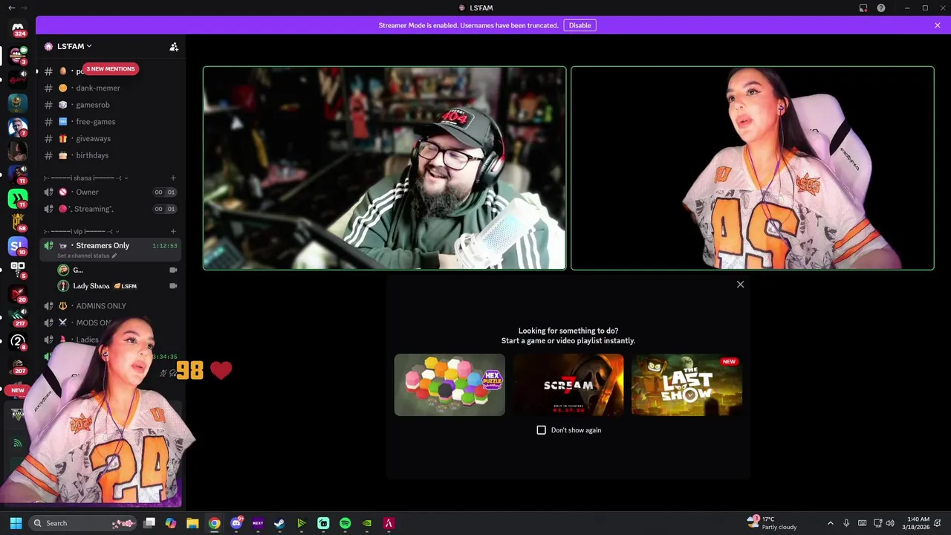The height and width of the screenshot is (535, 951).
Task: Expand the LS'FAM server dropdown menu
Action: (x=74, y=46)
